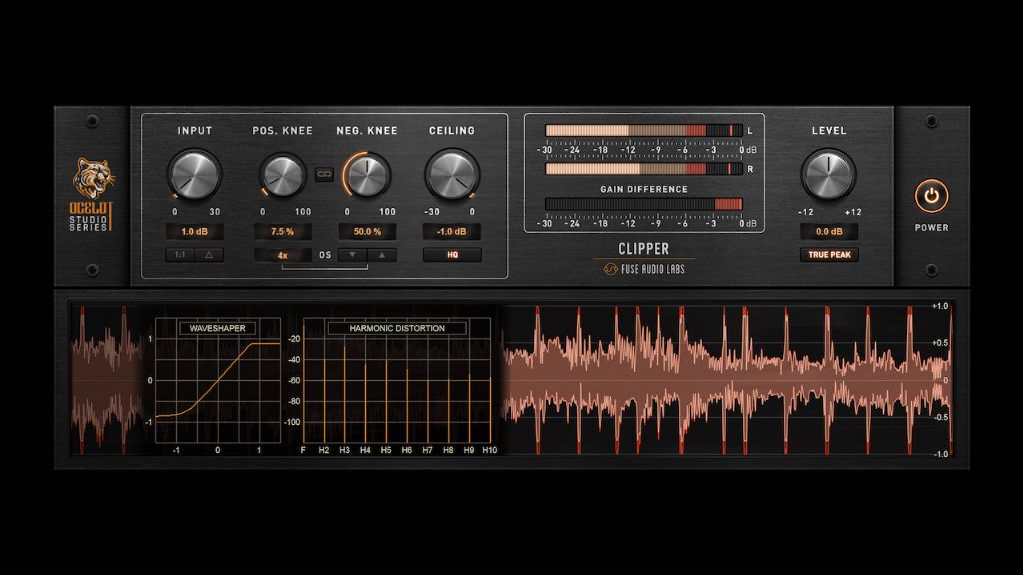1023x575 pixels.
Task: Click the left channel L level meter
Action: point(644,131)
